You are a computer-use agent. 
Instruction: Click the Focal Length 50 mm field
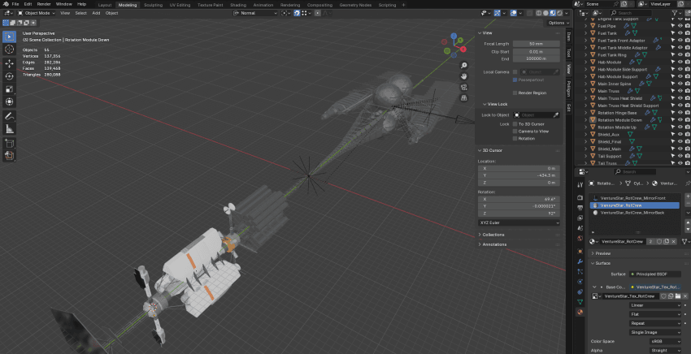[x=537, y=44]
